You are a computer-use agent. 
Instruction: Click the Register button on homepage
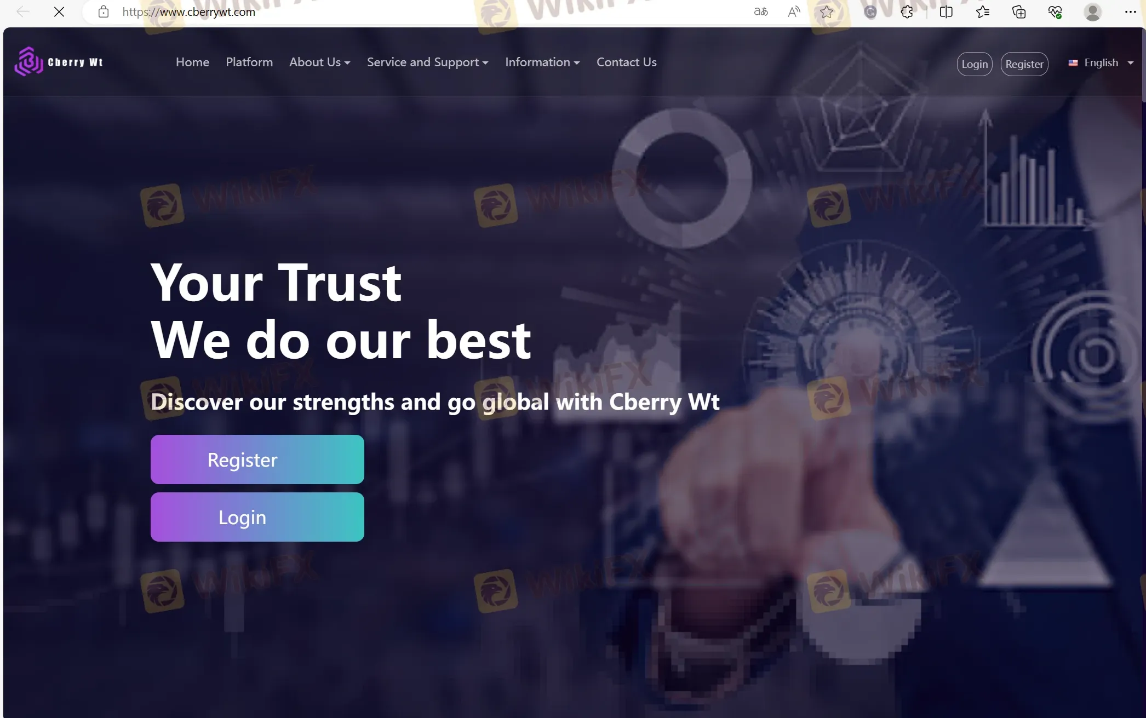[x=256, y=459]
